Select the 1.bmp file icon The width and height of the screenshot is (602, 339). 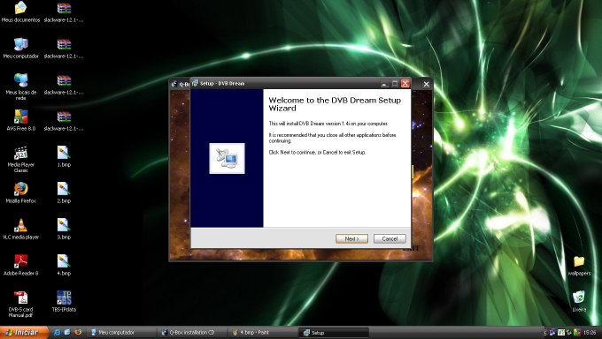(x=64, y=156)
